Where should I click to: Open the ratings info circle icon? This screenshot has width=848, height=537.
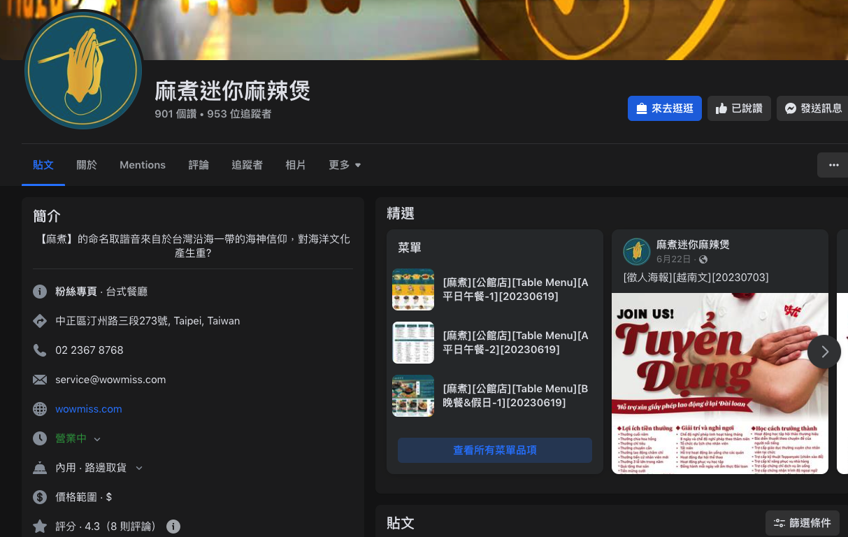pos(173,527)
